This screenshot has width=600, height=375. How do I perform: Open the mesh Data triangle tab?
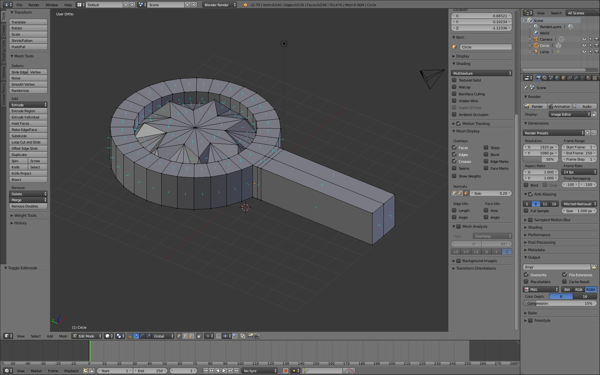click(582, 78)
